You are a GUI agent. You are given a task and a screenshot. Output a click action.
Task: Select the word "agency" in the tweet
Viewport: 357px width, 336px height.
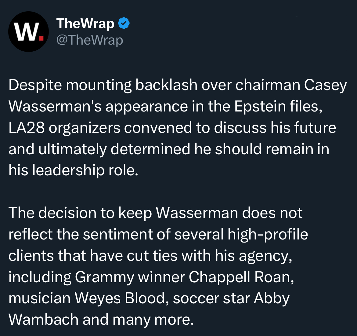point(263,256)
